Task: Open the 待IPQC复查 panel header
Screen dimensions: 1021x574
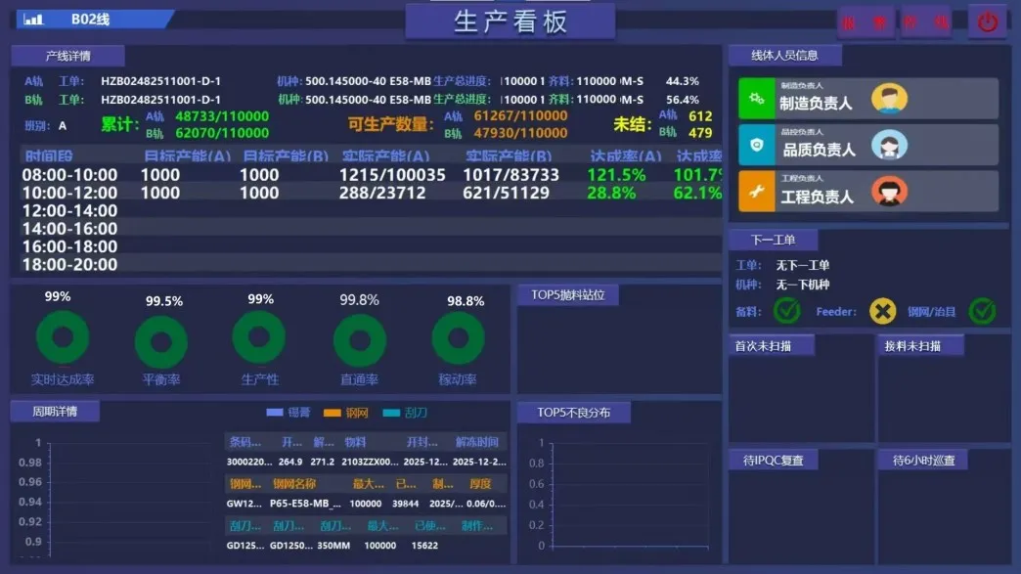Action: [773, 461]
